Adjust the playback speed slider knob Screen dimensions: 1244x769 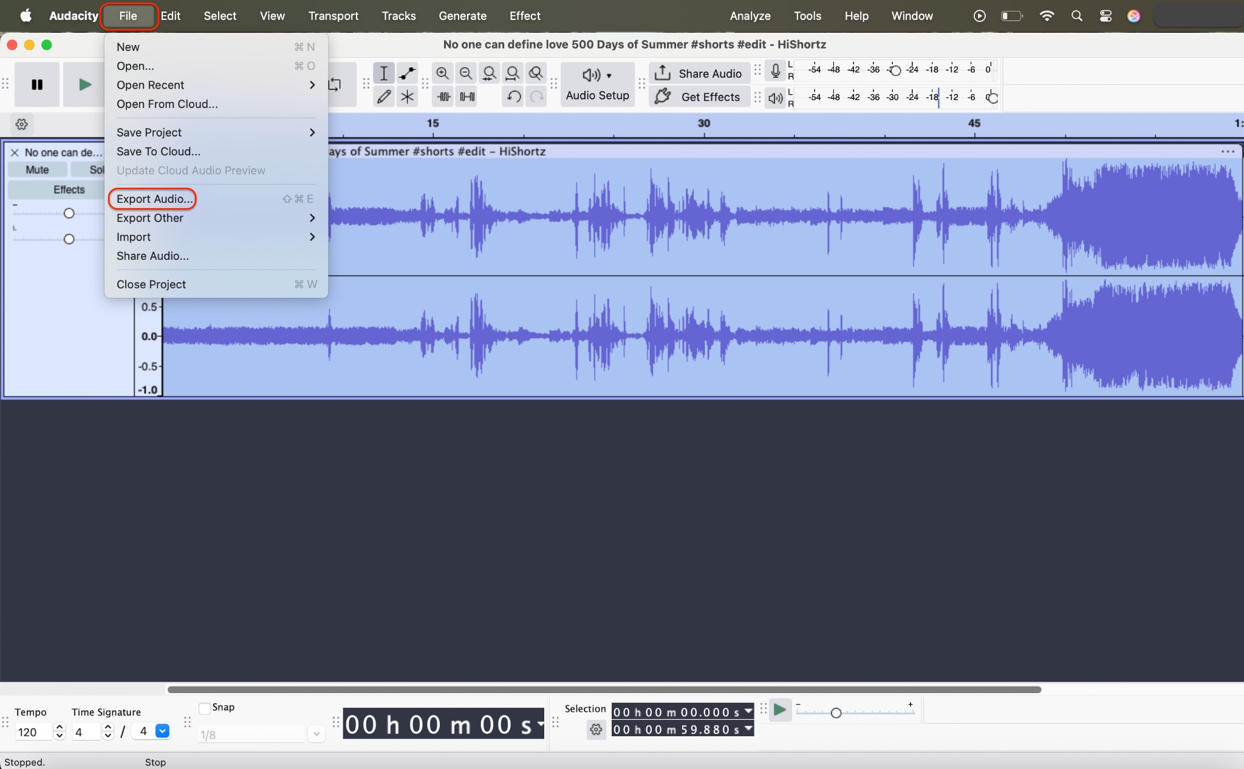pyautogui.click(x=836, y=713)
